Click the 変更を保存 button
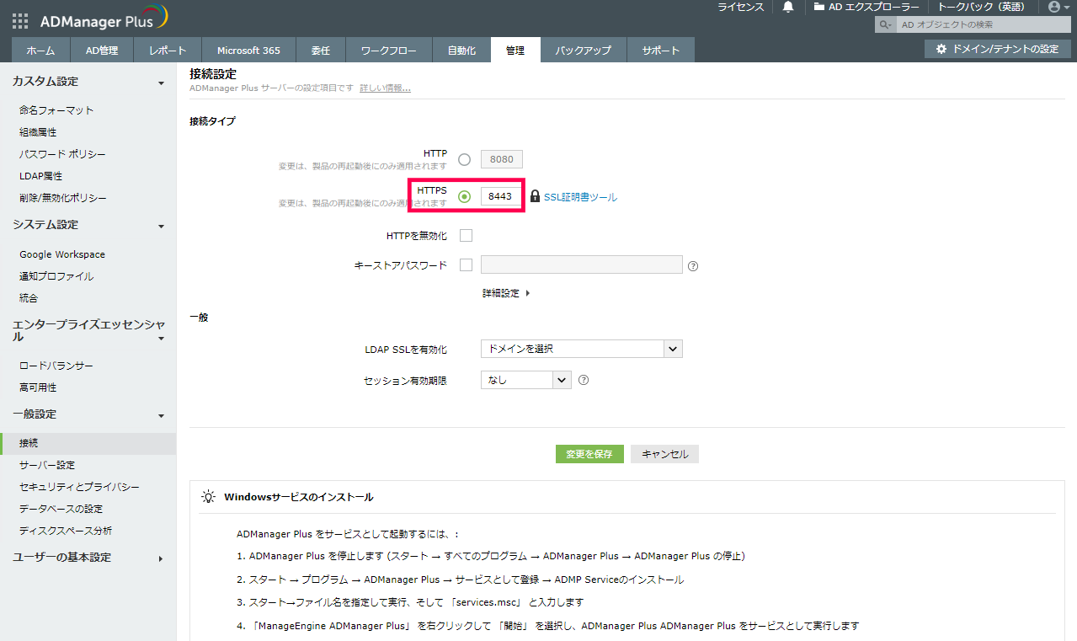The width and height of the screenshot is (1077, 641). click(589, 454)
